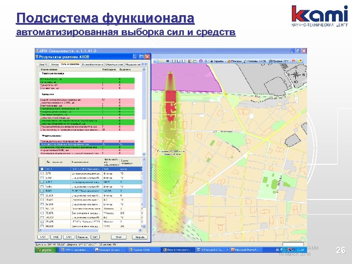The image size is (352, 264).
Task: Tick the checkbox in the 72,874 row
Action: pyautogui.click(x=42, y=213)
